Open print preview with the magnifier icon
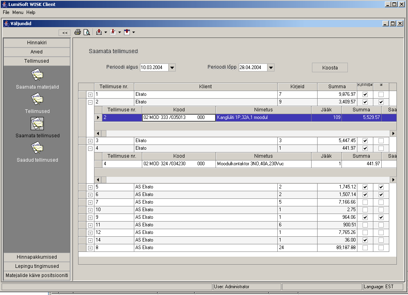 (86, 32)
